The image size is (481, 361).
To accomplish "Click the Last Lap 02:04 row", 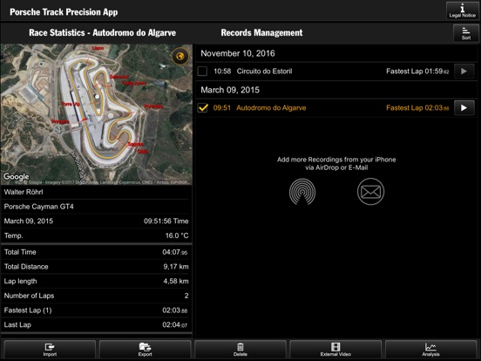I will pyautogui.click(x=97, y=324).
